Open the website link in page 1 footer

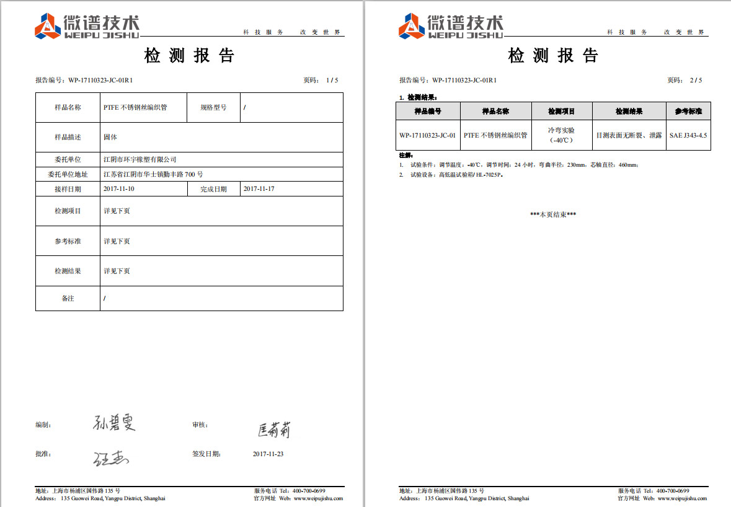coord(318,498)
